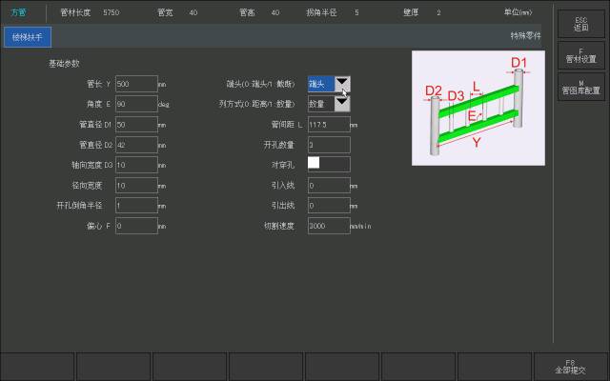This screenshot has width=610, height=381.
Task: Select the 端头 combo box value
Action: (x=321, y=84)
